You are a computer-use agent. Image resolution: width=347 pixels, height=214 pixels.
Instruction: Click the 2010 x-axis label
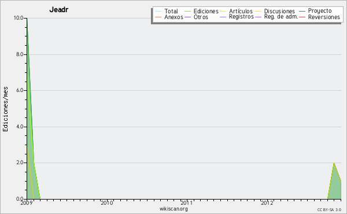click(x=107, y=202)
